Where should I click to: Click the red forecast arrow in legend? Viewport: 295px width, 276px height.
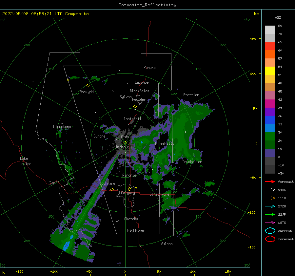(270, 181)
